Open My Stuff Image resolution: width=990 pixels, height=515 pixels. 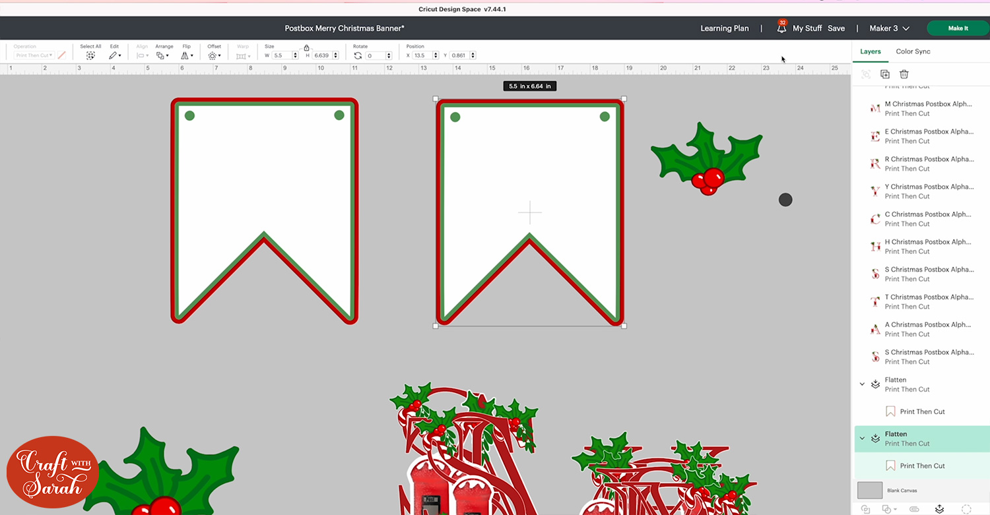(x=807, y=28)
